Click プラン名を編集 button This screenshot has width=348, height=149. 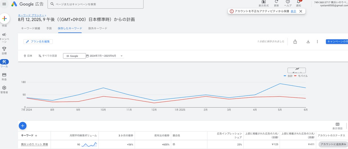click(x=38, y=41)
